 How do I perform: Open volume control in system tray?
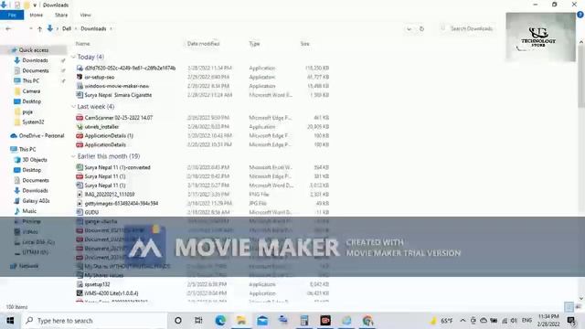[x=514, y=321]
